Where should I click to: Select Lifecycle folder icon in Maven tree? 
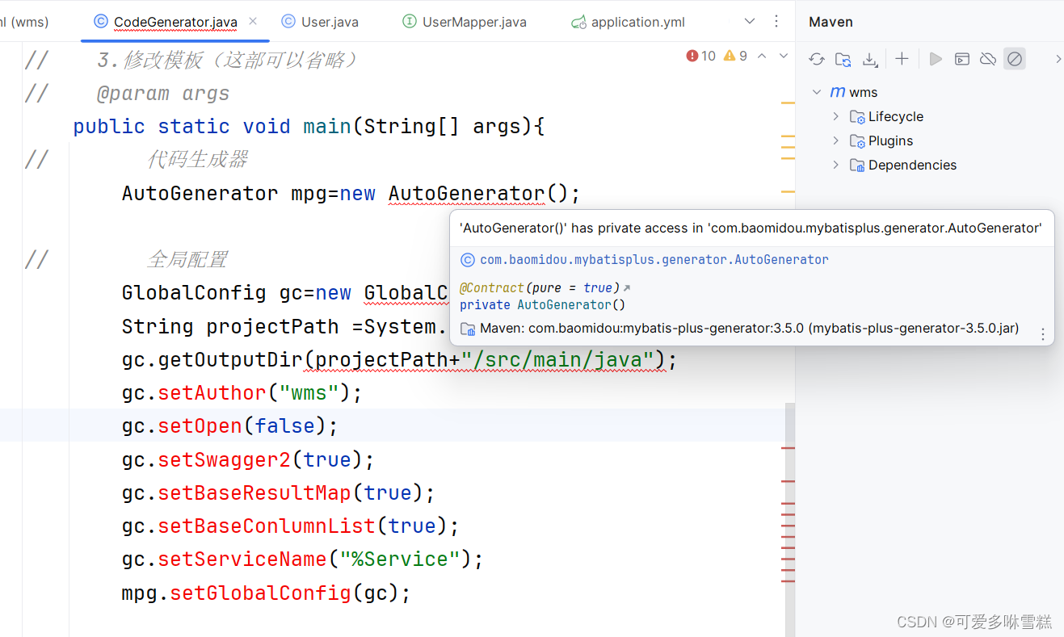click(x=857, y=117)
